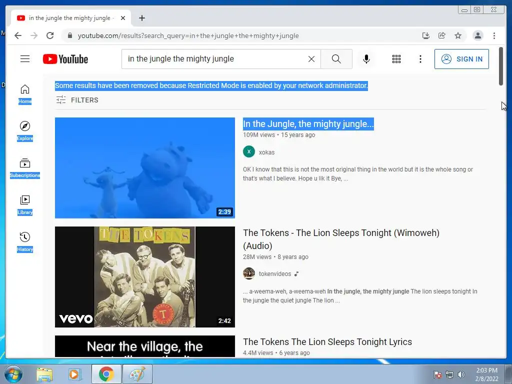View site information lock icon

(x=70, y=35)
